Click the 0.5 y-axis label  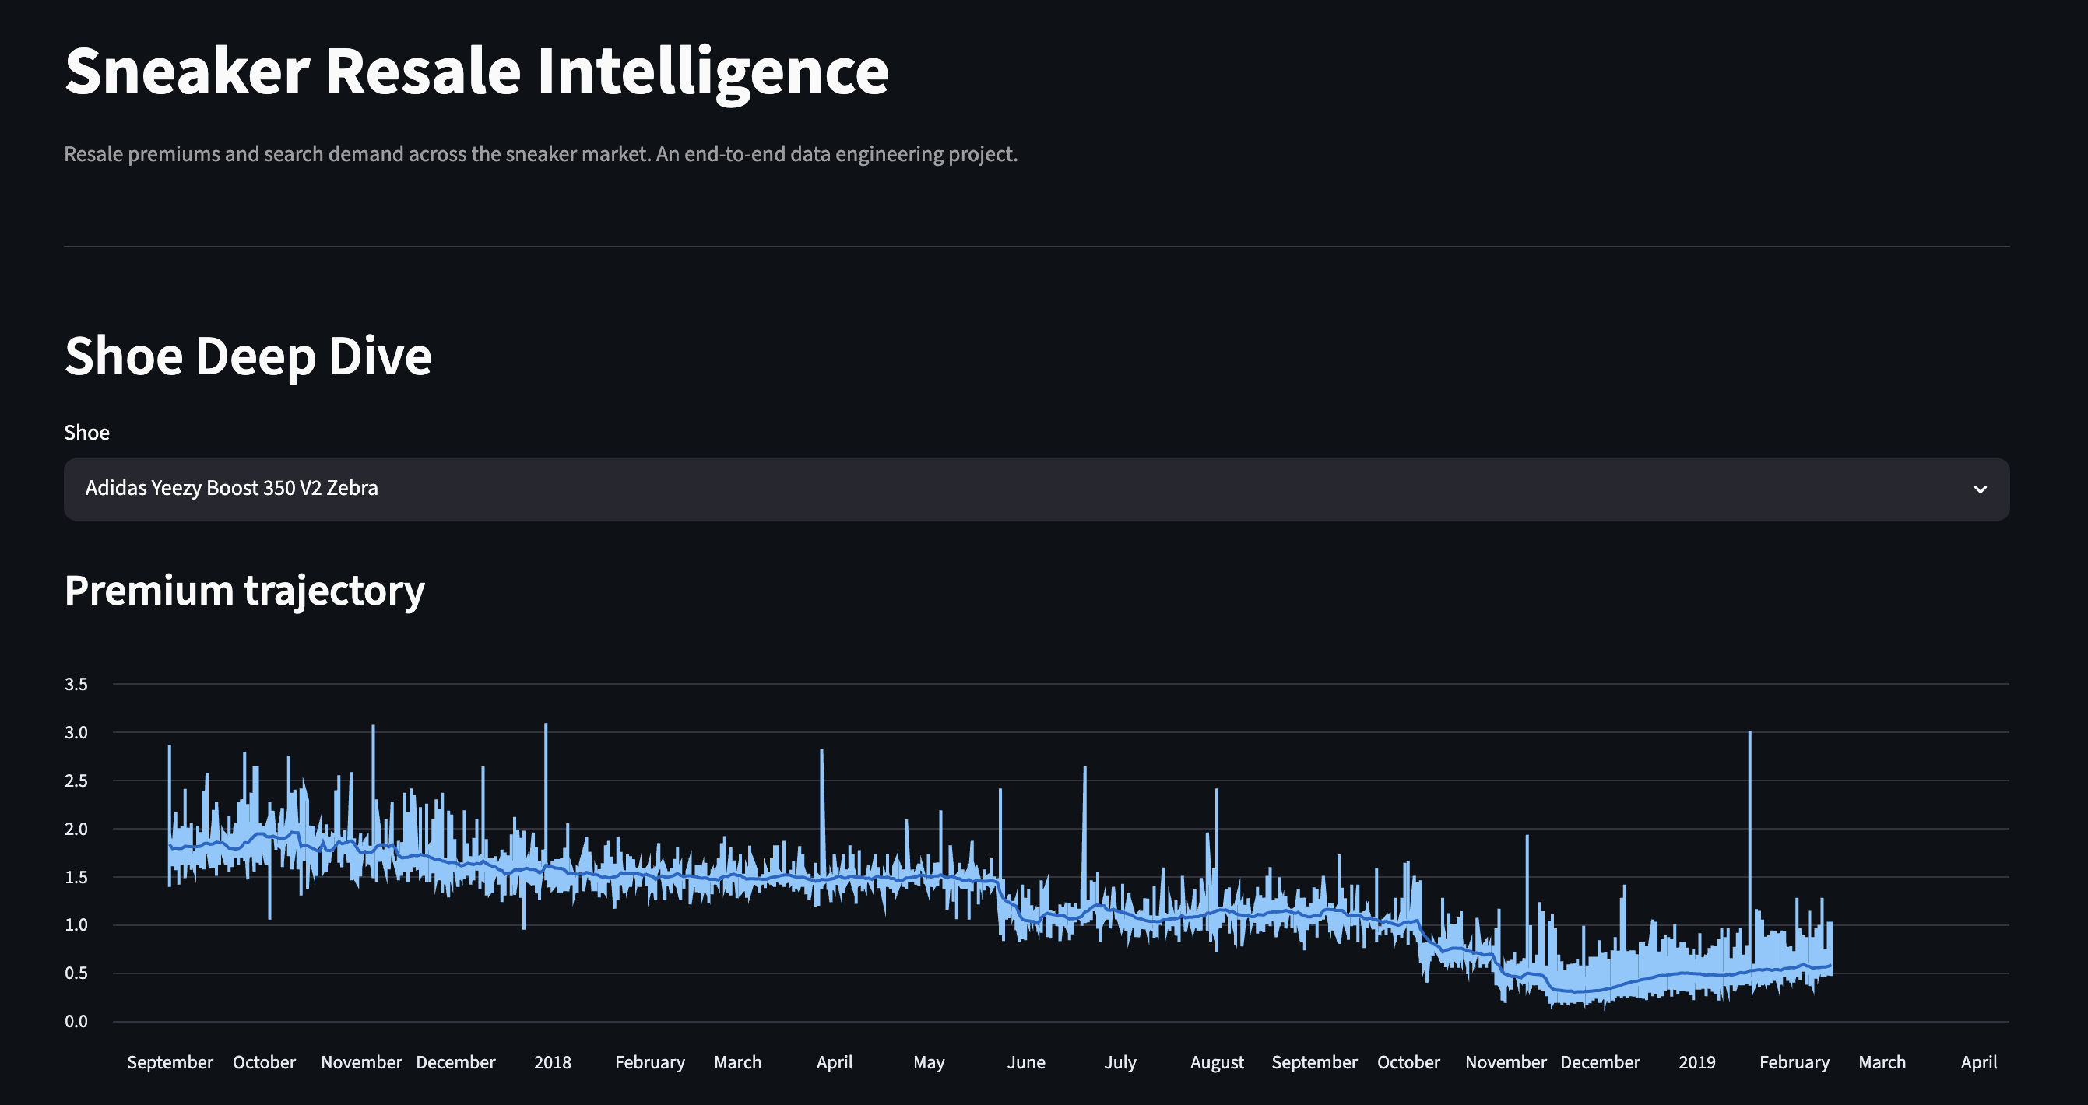pyautogui.click(x=76, y=973)
